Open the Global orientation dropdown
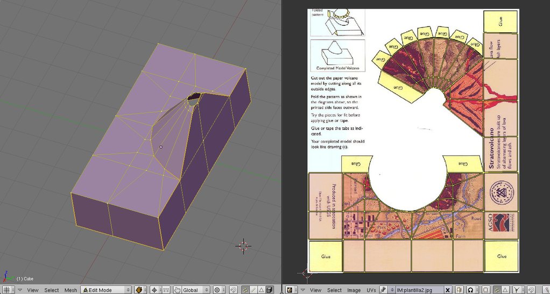550x294 pixels. 196,290
